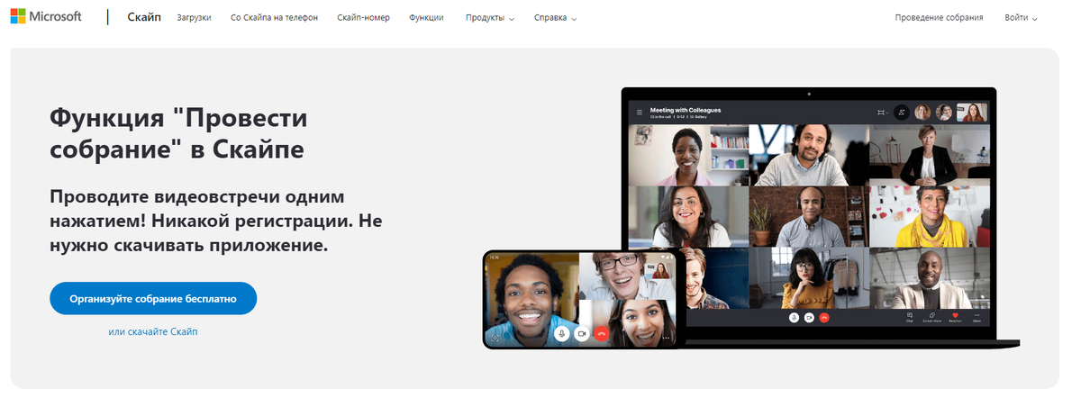Open the hamburger menu in laptop mockup
Image resolution: width=1081 pixels, height=398 pixels.
pyautogui.click(x=640, y=113)
